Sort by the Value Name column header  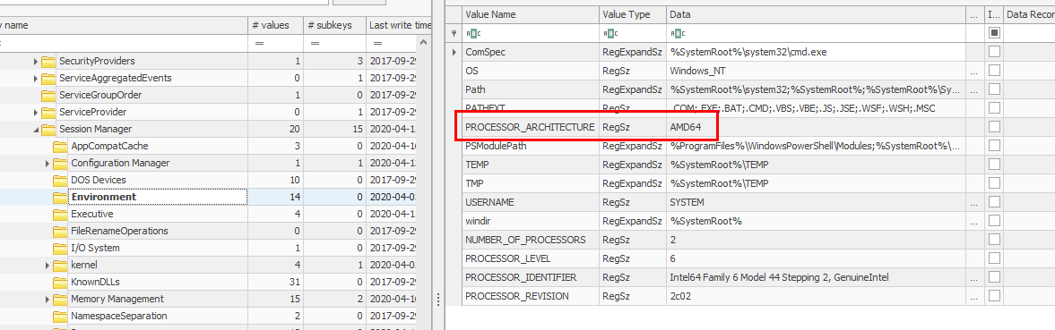coord(531,14)
